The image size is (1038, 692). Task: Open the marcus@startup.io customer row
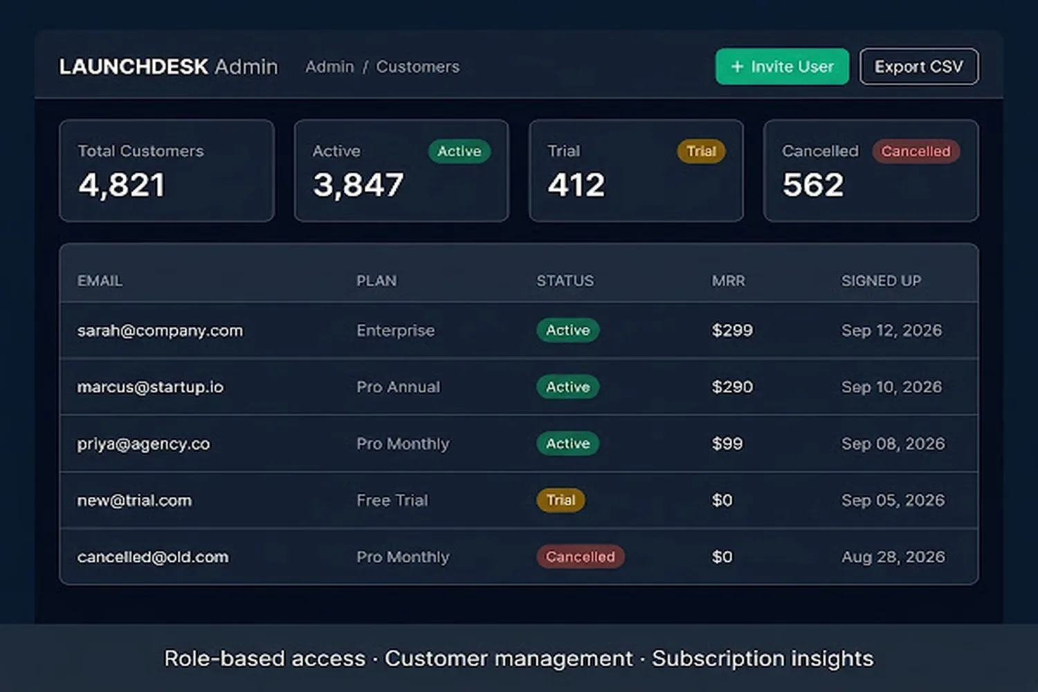tap(519, 387)
